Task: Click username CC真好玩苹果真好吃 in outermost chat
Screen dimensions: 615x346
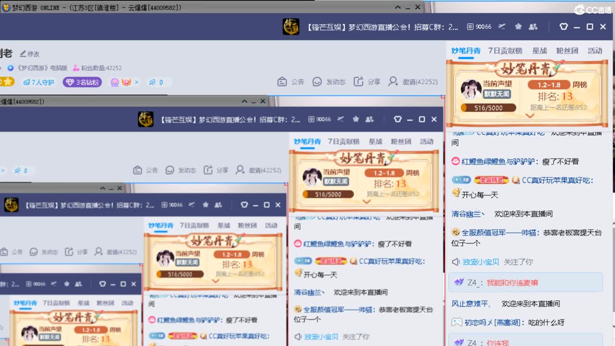Action: click(x=556, y=180)
